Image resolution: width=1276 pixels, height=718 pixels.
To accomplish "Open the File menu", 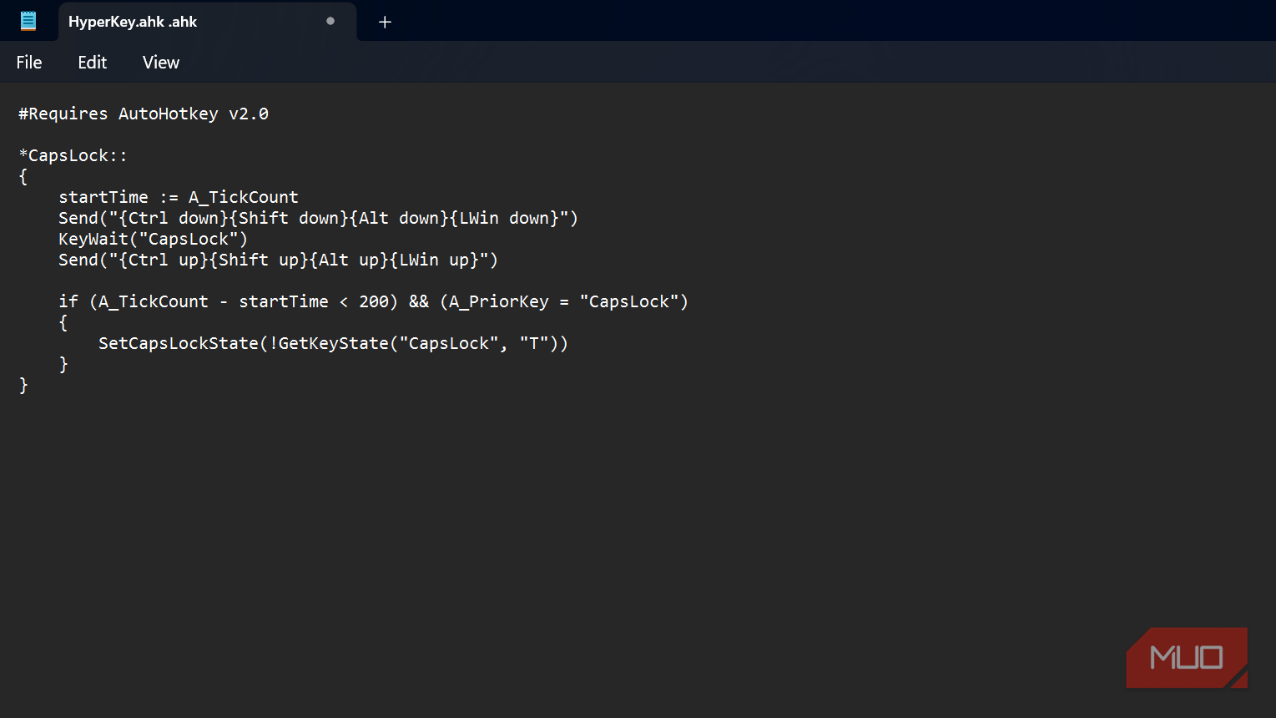I will tap(29, 63).
